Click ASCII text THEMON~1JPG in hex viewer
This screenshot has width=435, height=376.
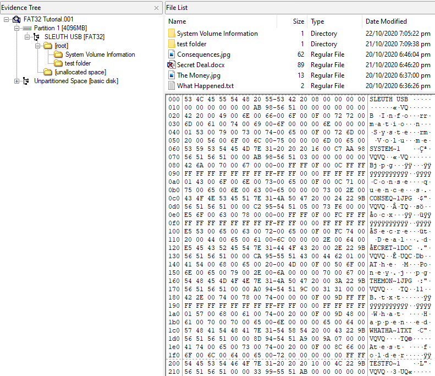[x=390, y=281]
